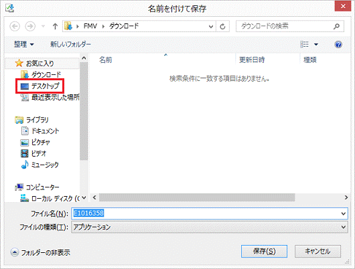Change the view layout icon
This screenshot has width=355, height=269.
304,44
